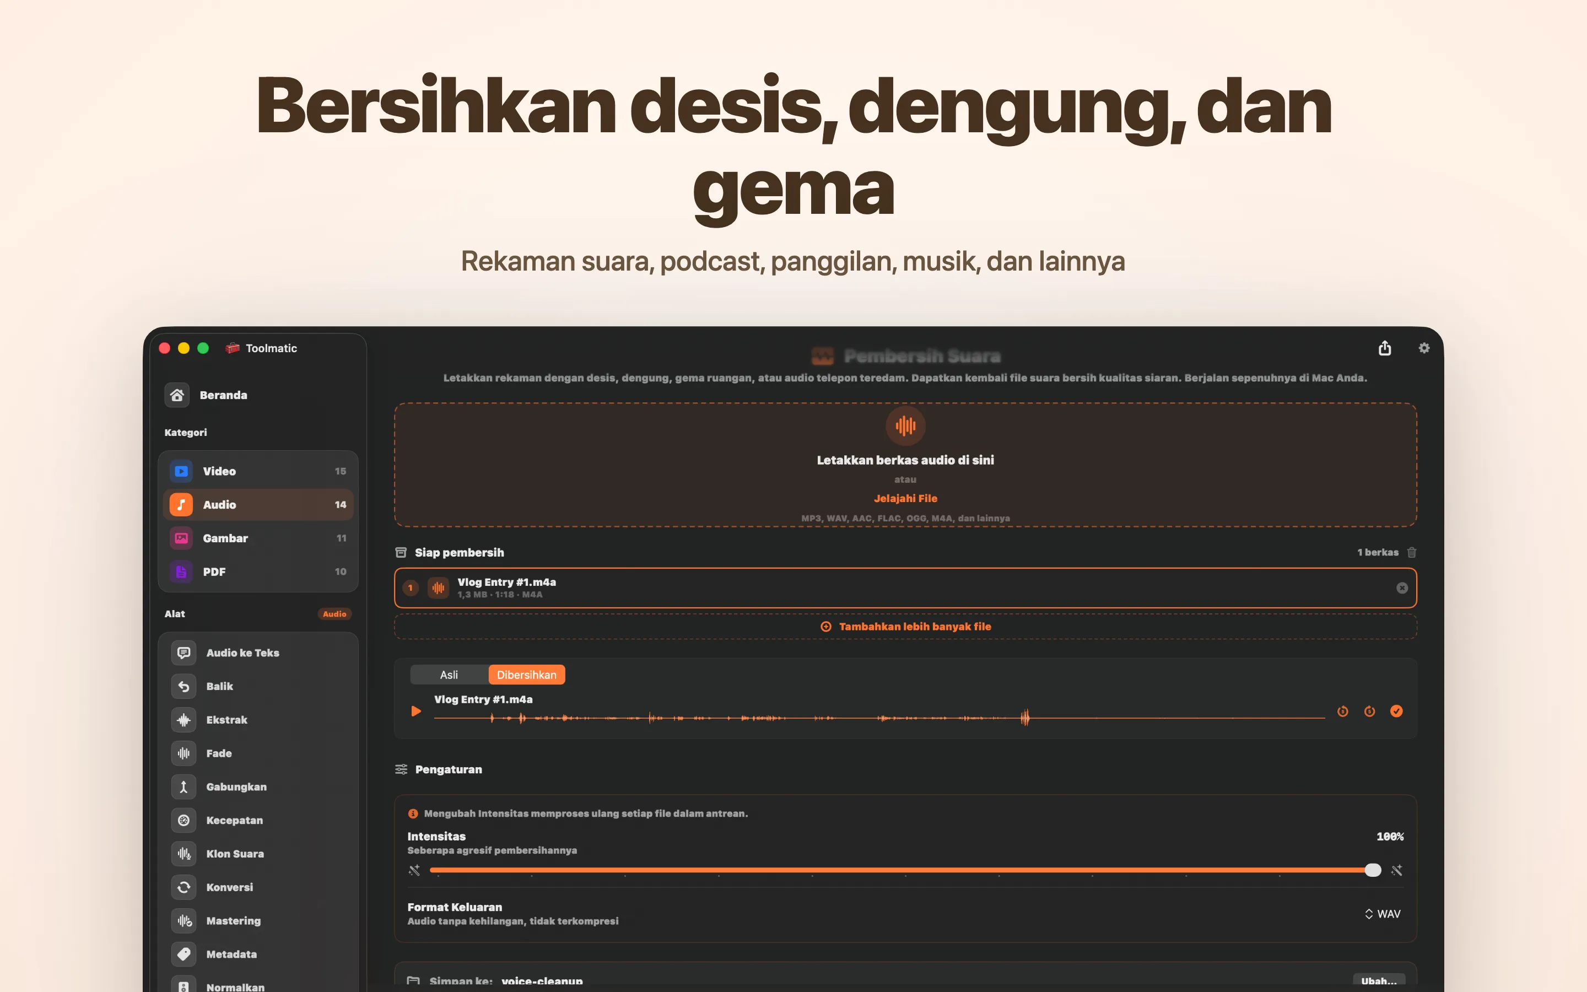Viewport: 1587px width, 992px height.
Task: Click the Pengaturan settings sliders icon
Action: pyautogui.click(x=401, y=769)
